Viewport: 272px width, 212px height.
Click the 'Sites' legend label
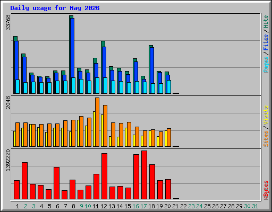[266, 139]
